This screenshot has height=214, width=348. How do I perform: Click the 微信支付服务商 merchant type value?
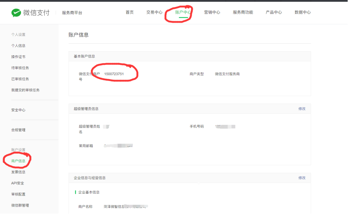point(227,74)
